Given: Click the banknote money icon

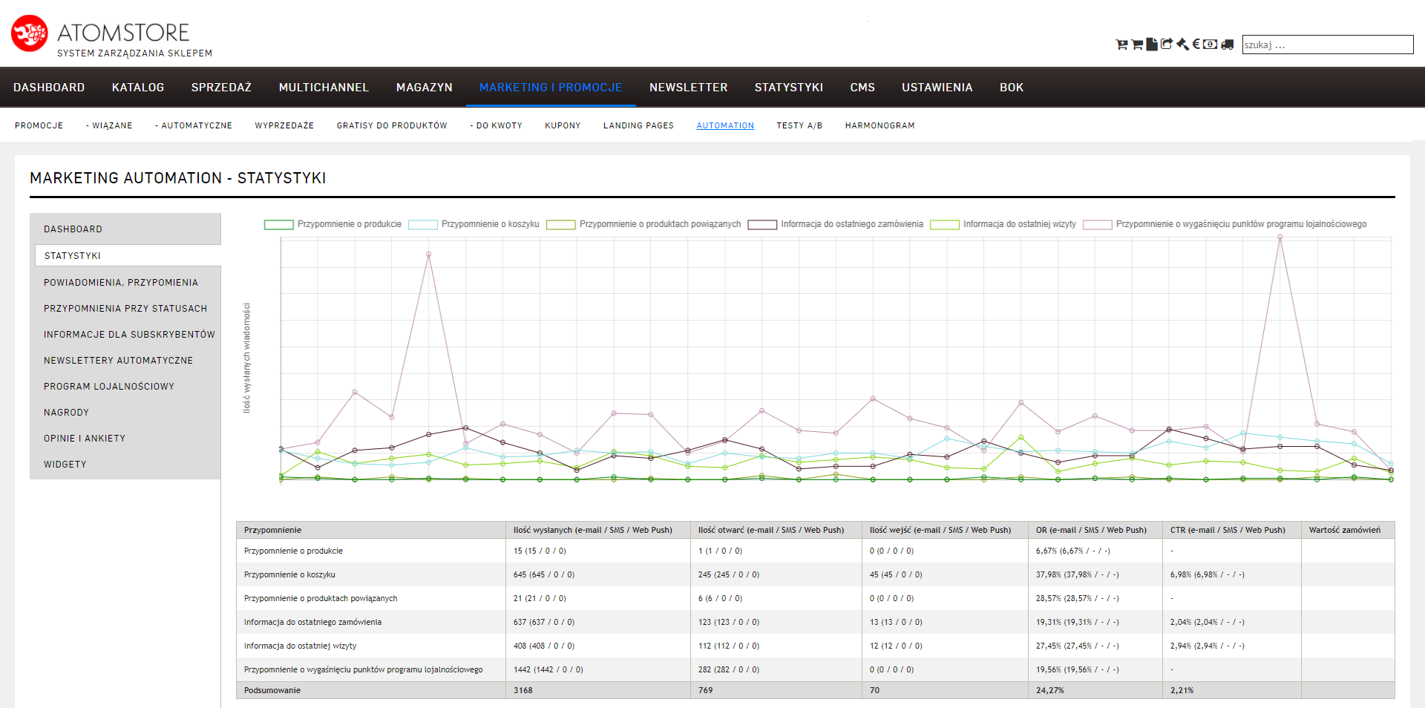Looking at the screenshot, I should click(x=1211, y=45).
